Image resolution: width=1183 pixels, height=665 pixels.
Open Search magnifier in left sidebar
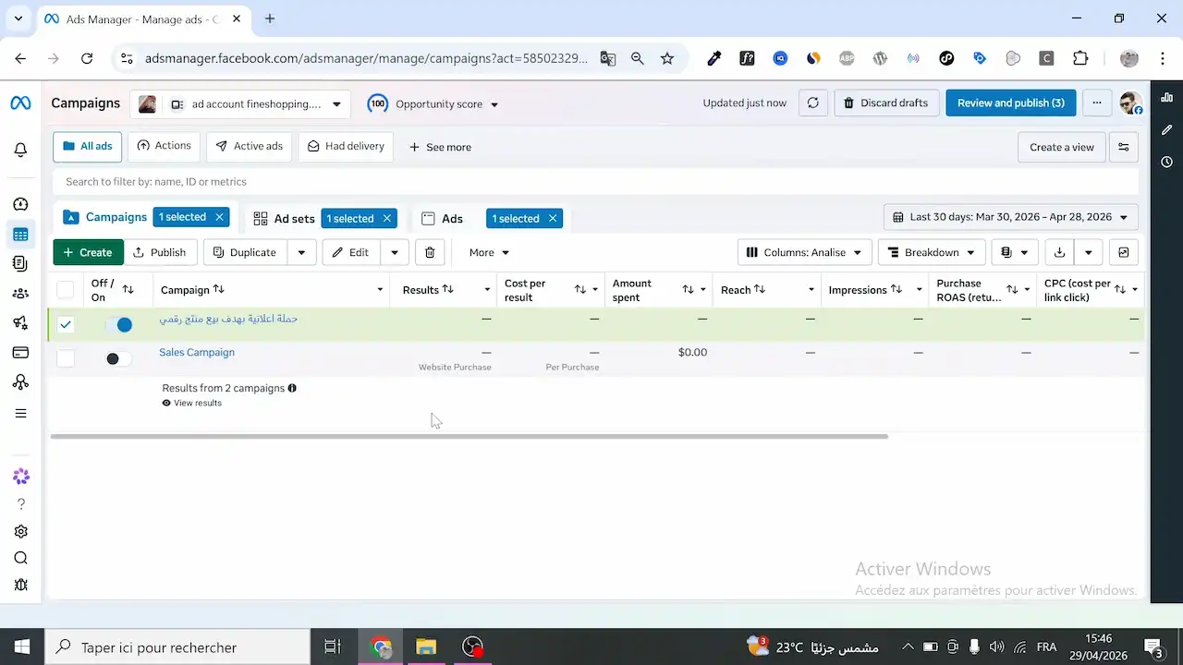point(20,558)
